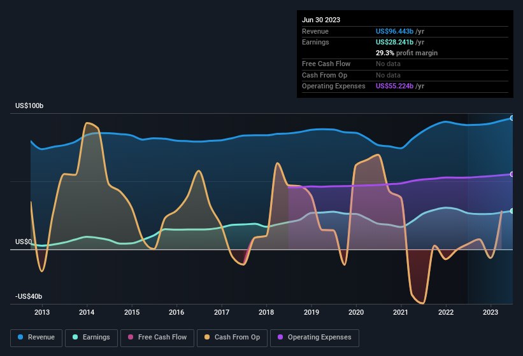Click Free Cash Flow No data value
Image resolution: width=523 pixels, height=356 pixels.
pos(388,64)
